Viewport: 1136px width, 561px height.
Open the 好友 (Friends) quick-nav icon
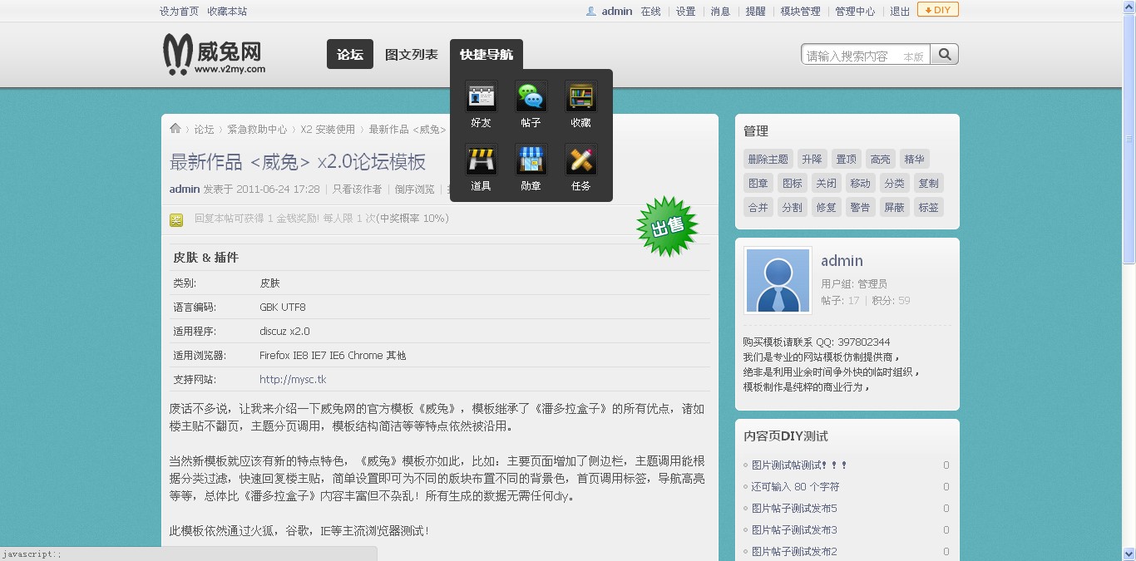[x=481, y=96]
